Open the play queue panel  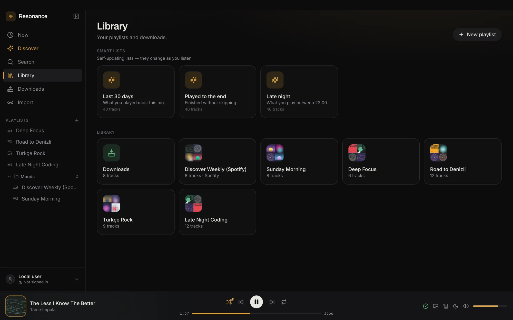tap(446, 306)
